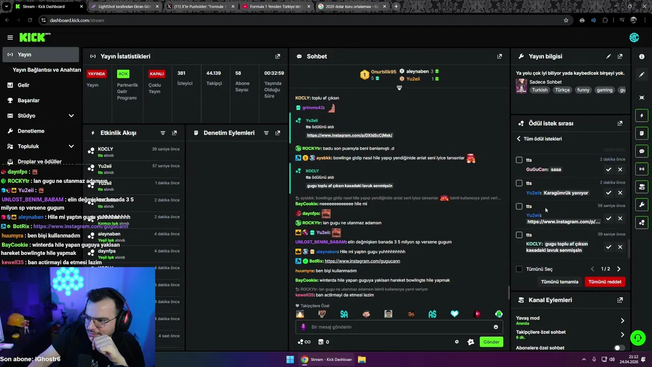Screen dimensions: 652x367
Task: Open the emoji picker in message box
Action: pos(496,327)
